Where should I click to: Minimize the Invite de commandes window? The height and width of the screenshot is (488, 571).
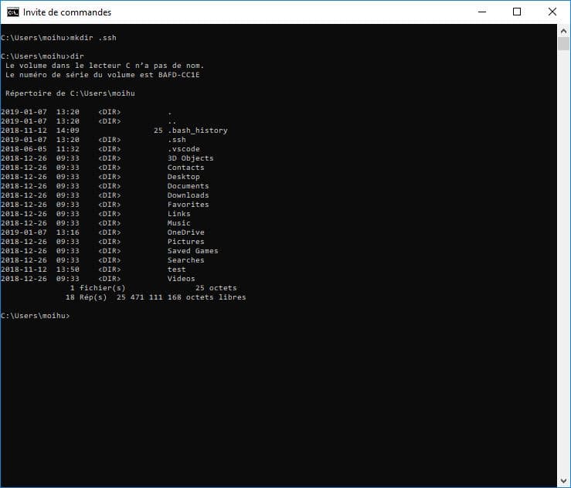coord(481,12)
